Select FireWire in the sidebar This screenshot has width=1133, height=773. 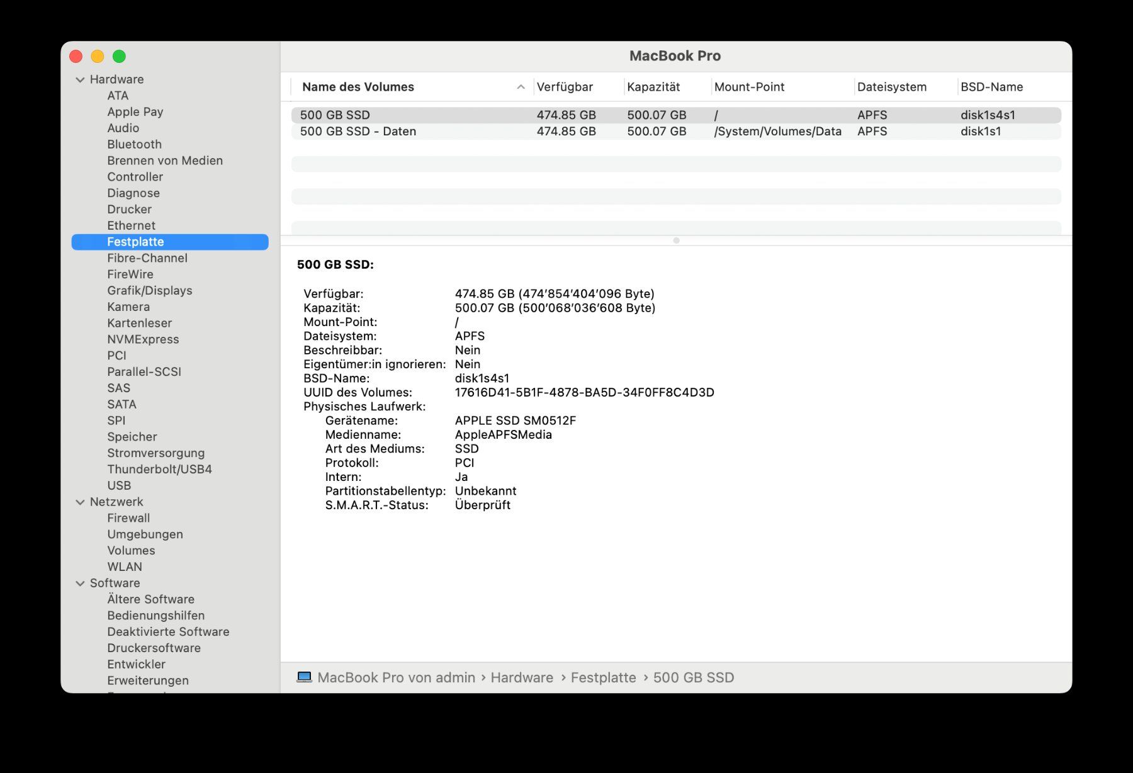pyautogui.click(x=130, y=274)
